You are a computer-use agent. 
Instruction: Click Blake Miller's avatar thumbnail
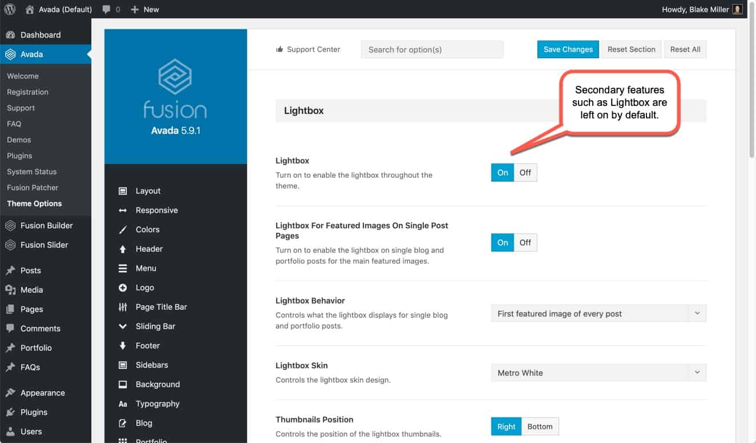click(738, 9)
